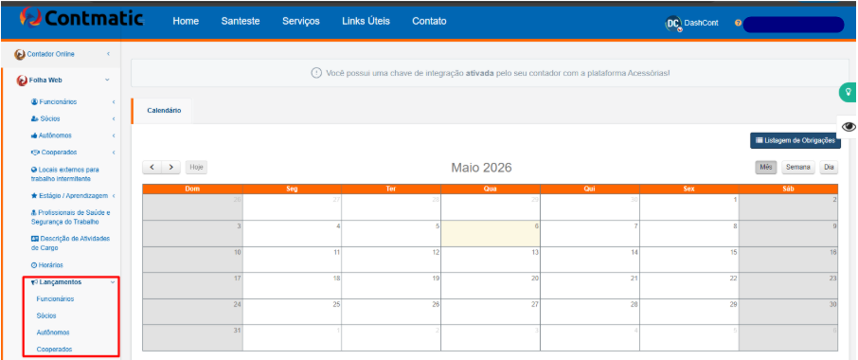858x360 pixels.
Task: Collapse the Contador Online chevron
Action: coord(108,54)
